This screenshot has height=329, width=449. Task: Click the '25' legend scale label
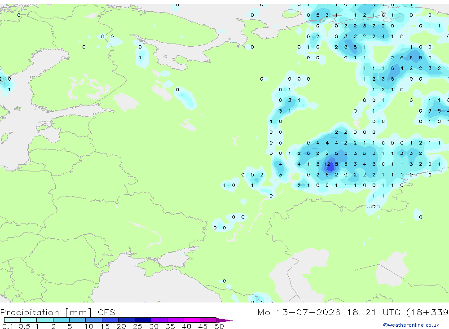click(137, 326)
